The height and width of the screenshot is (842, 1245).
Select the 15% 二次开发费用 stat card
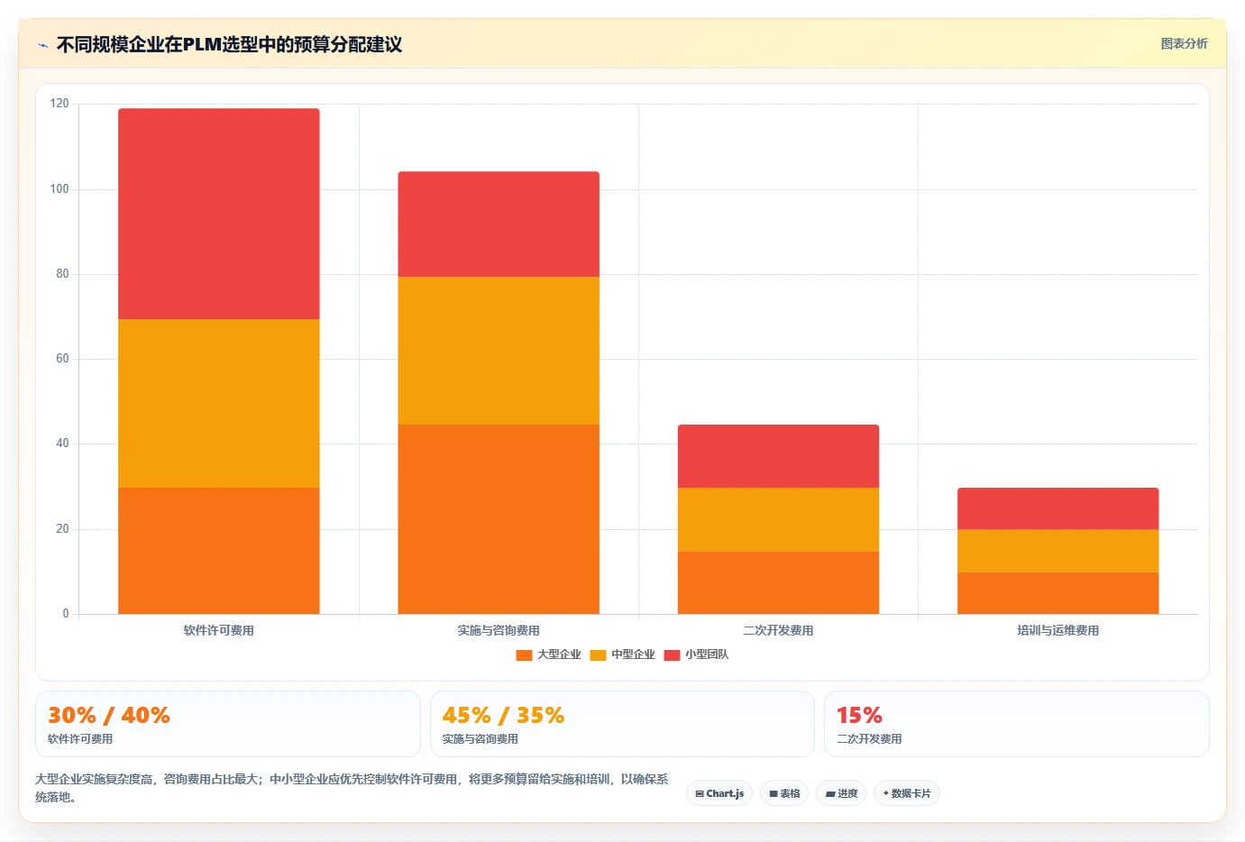click(1017, 724)
